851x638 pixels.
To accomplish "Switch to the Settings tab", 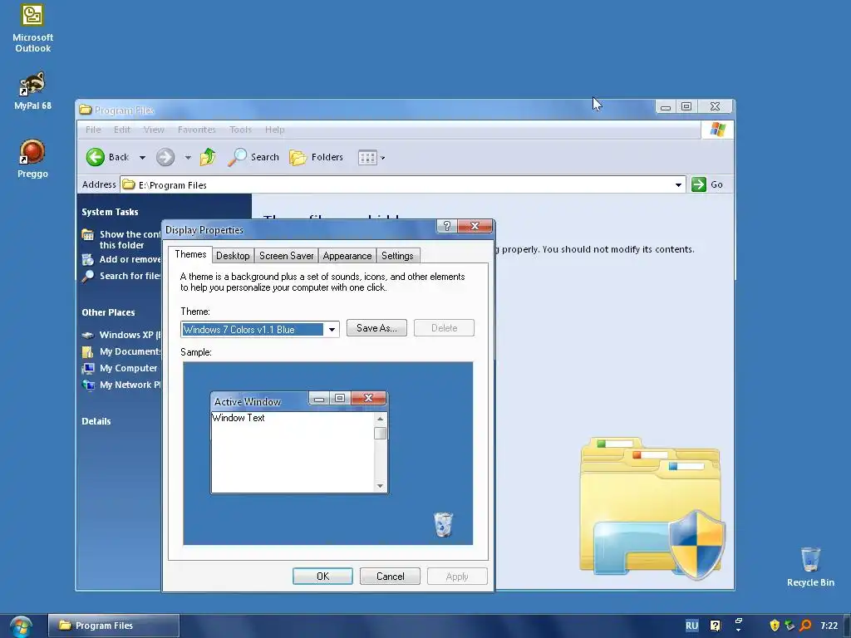I will (x=397, y=256).
